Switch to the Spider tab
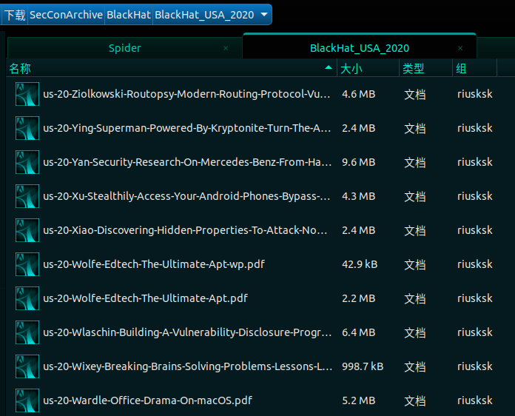515x416 pixels. [124, 48]
